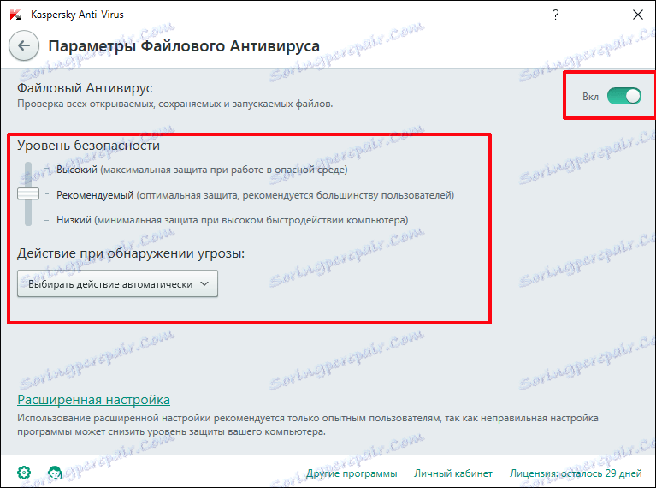Go back using the arrow button

[24, 45]
